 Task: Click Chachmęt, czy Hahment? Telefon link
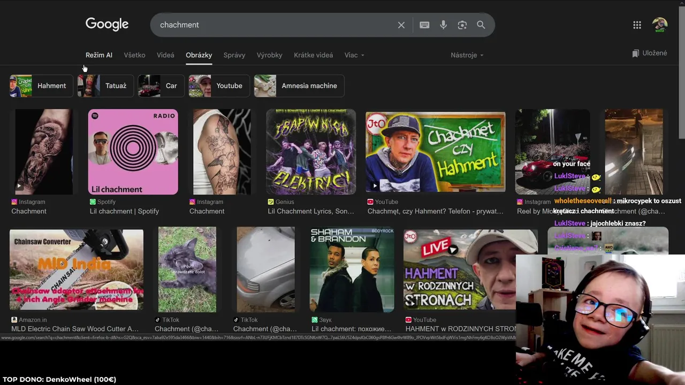(x=435, y=211)
